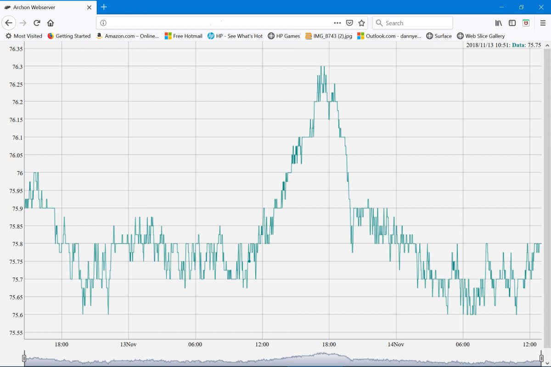Screen dimensions: 551x367
Task: Grab the left range selector handle
Action: [24, 358]
